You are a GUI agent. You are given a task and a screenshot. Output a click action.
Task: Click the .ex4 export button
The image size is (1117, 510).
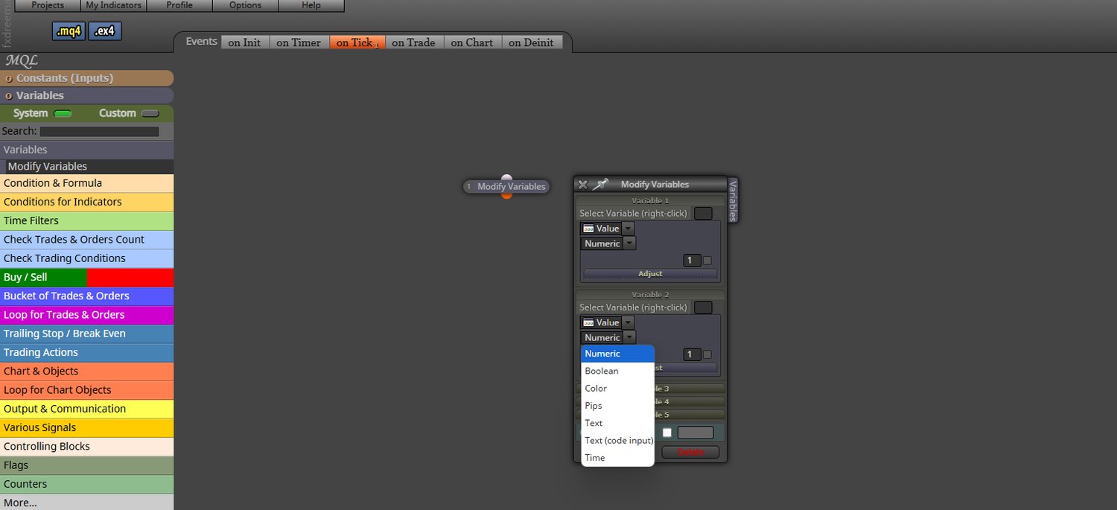coord(104,31)
